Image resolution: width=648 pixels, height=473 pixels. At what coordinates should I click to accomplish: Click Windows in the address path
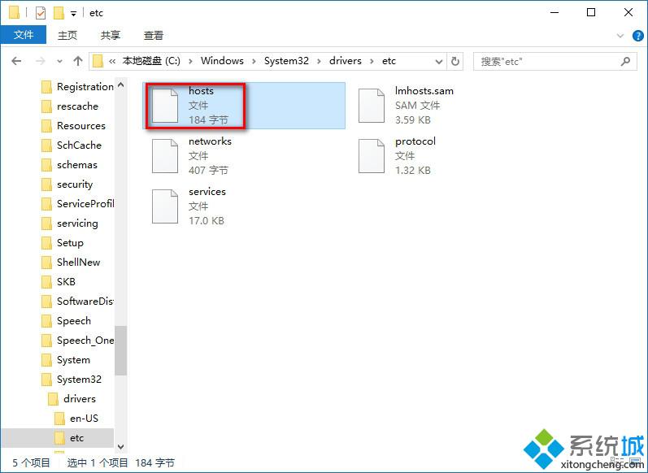[x=222, y=61]
